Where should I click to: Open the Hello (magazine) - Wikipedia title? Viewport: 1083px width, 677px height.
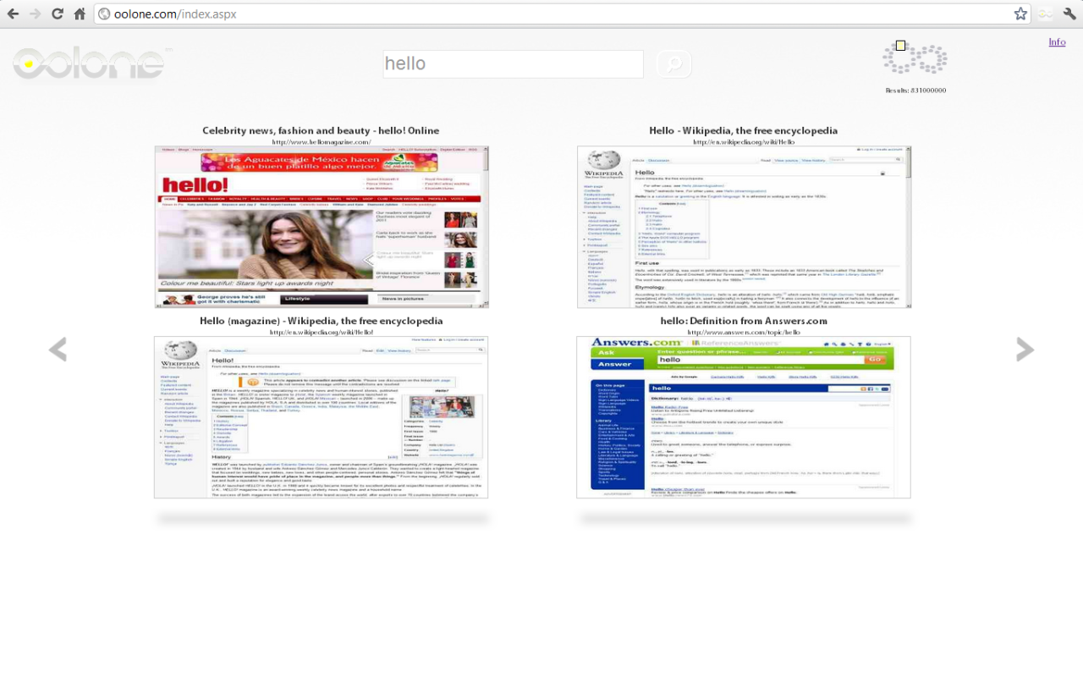(x=322, y=321)
